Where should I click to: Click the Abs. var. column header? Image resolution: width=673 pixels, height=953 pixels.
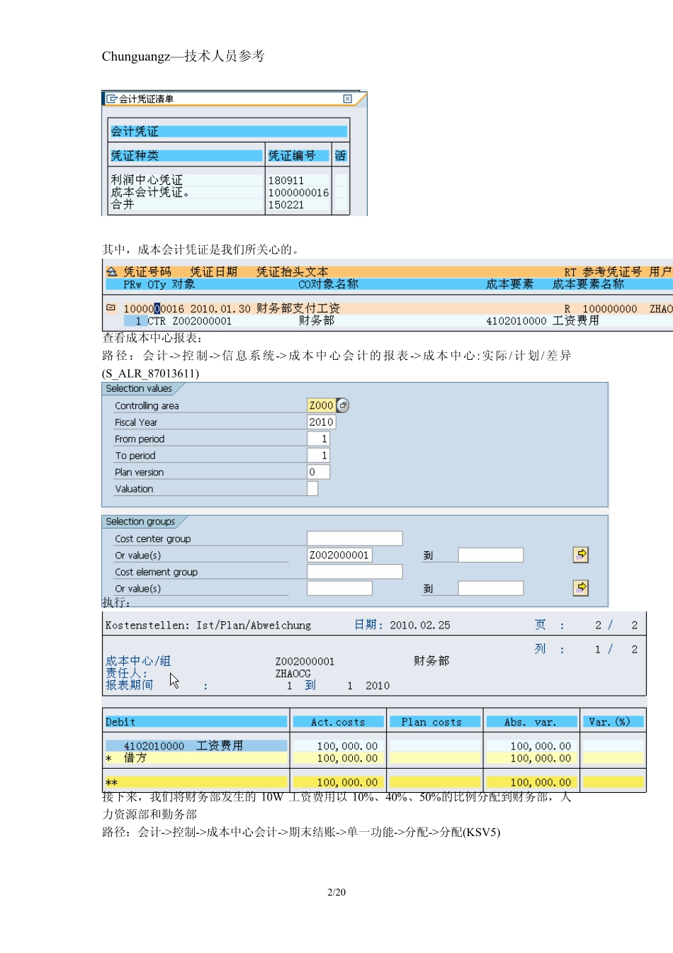pyautogui.click(x=530, y=722)
